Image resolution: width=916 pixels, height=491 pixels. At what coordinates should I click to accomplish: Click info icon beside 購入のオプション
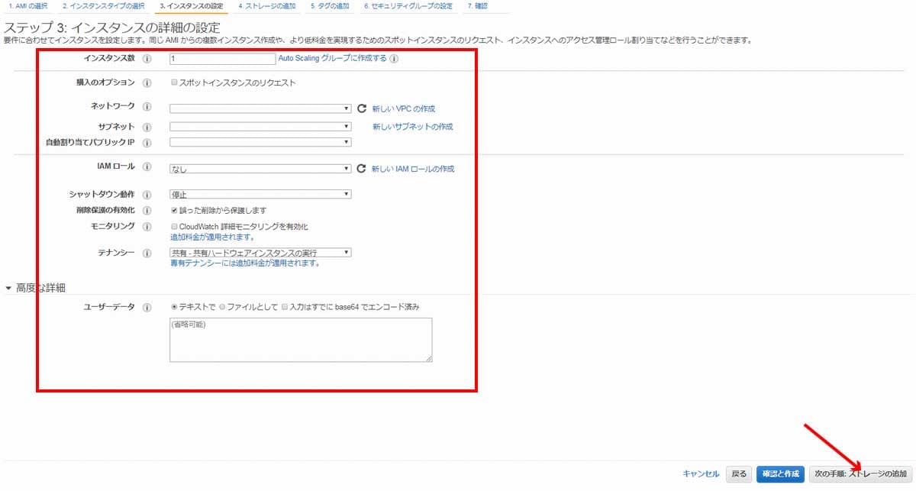[x=147, y=82]
